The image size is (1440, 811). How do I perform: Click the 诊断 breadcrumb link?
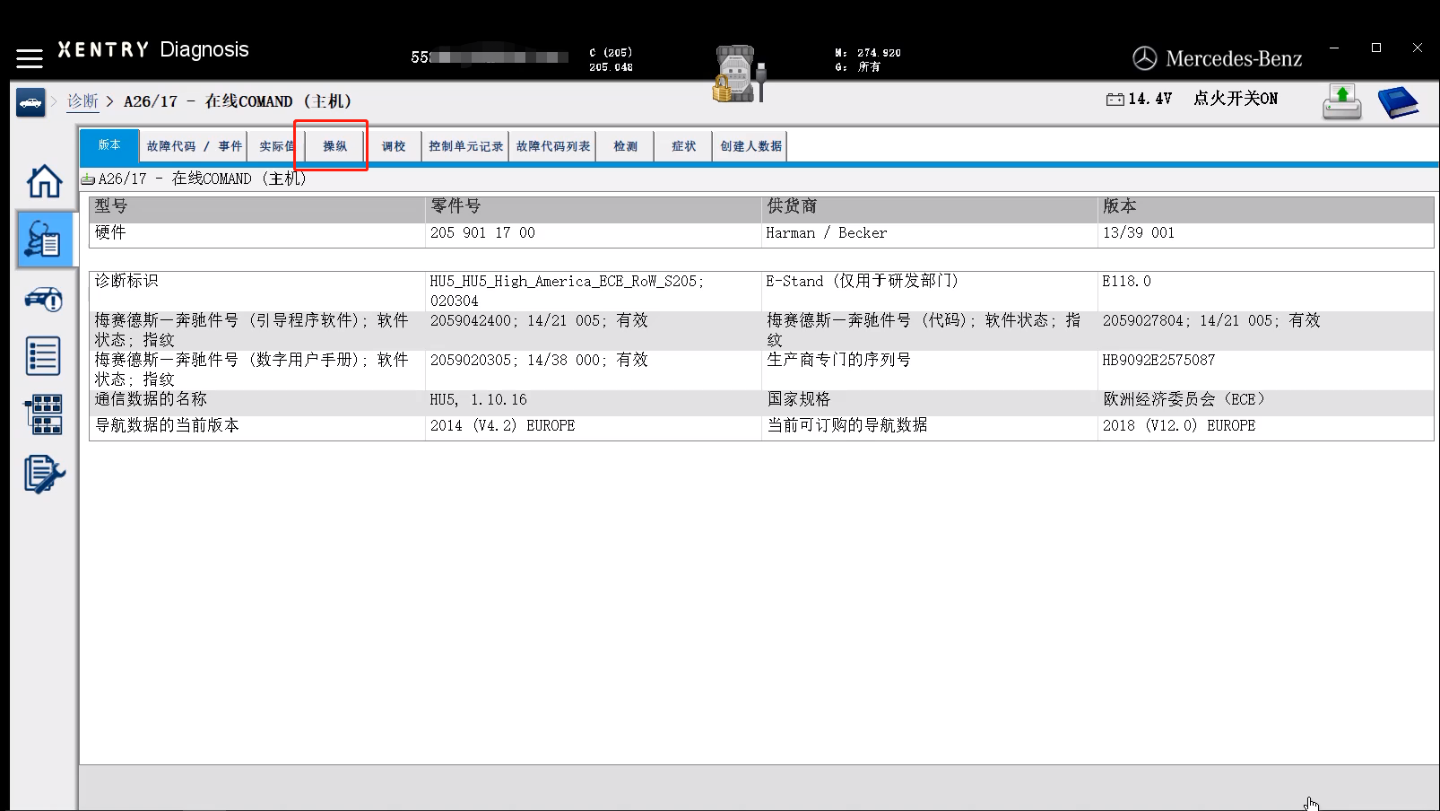pos(83,101)
